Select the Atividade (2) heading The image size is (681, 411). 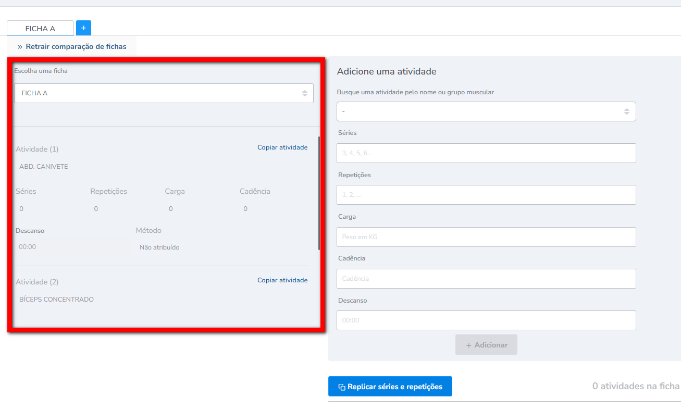37,282
